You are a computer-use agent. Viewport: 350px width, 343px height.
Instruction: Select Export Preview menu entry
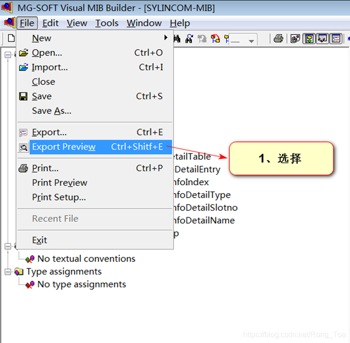tap(95, 147)
